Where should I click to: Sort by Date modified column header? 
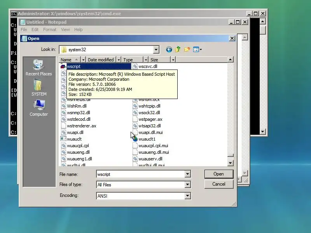click(101, 60)
